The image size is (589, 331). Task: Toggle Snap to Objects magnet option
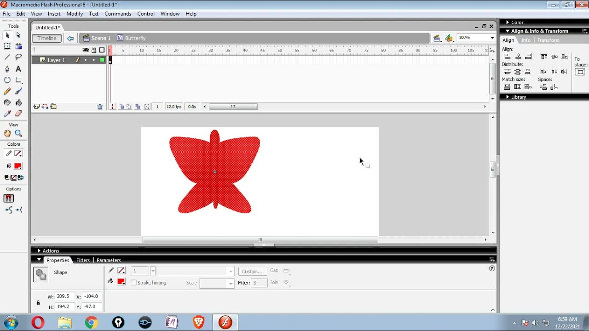point(9,199)
